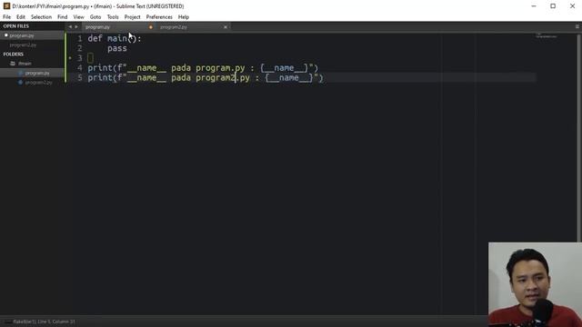Image resolution: width=582 pixels, height=327 pixels.
Task: Click the minimap code preview
Action: tap(547, 36)
